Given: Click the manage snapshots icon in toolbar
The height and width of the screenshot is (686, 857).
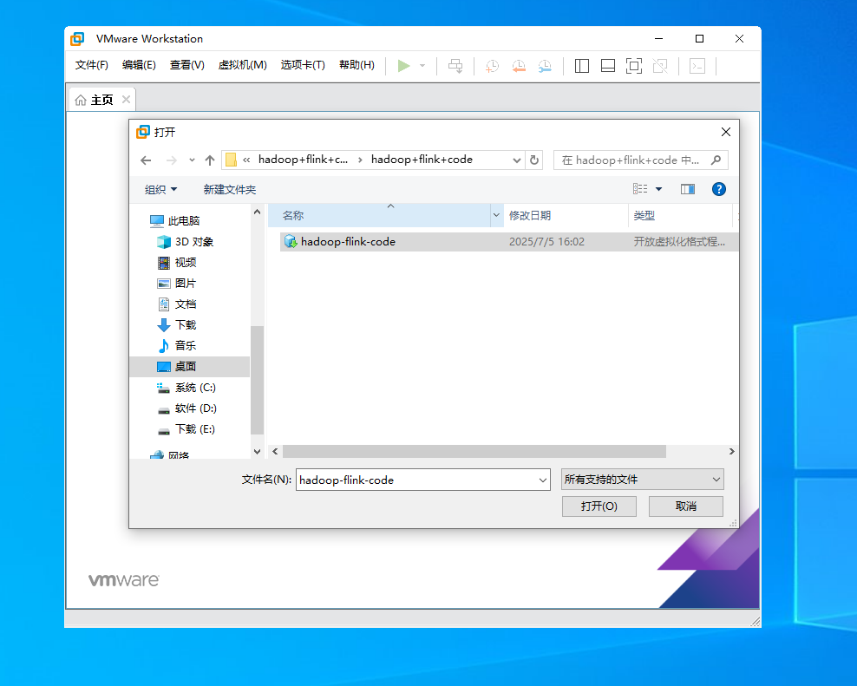Looking at the screenshot, I should [x=545, y=66].
